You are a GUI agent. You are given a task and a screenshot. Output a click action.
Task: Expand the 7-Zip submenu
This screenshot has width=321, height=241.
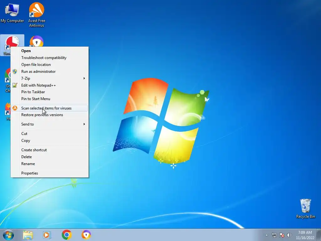50,78
